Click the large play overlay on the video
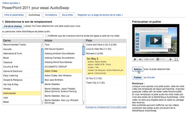The height and width of the screenshot is (115, 190). 156,40
